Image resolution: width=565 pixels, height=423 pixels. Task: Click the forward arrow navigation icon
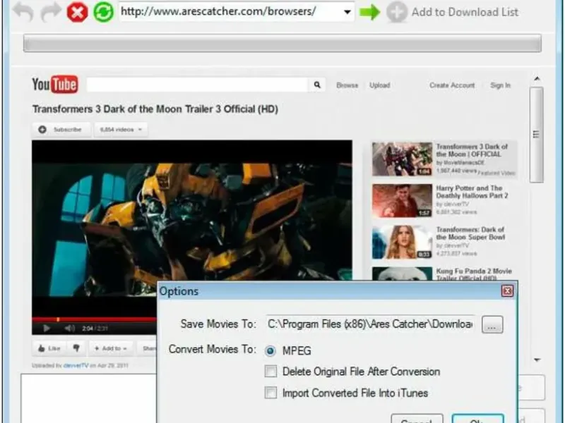[50, 11]
